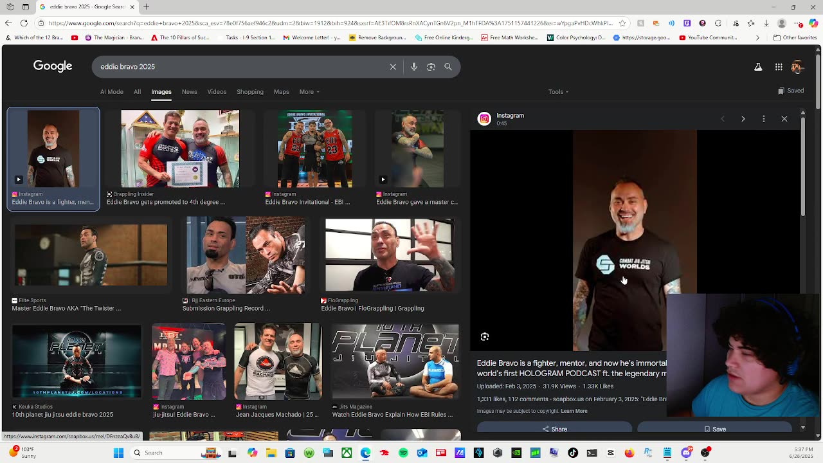Switch to the Videos tab
Viewport: 823px width, 463px height.
point(217,92)
